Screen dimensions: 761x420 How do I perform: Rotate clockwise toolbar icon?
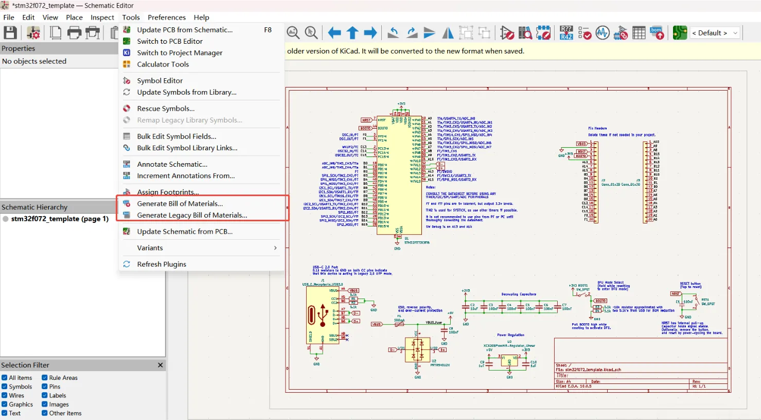412,33
